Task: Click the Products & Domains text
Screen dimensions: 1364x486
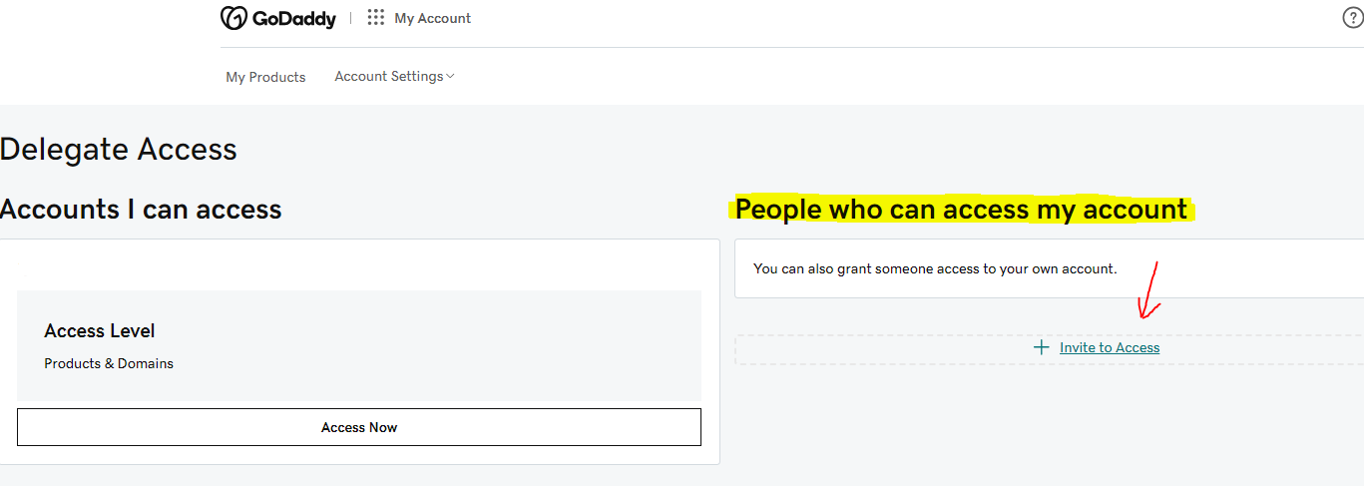Action: [x=109, y=363]
